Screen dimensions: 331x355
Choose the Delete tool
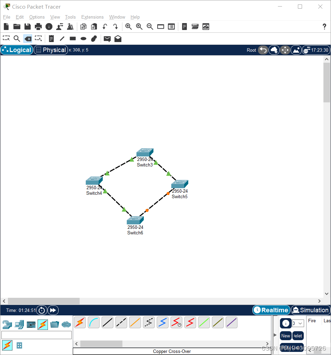click(x=28, y=39)
